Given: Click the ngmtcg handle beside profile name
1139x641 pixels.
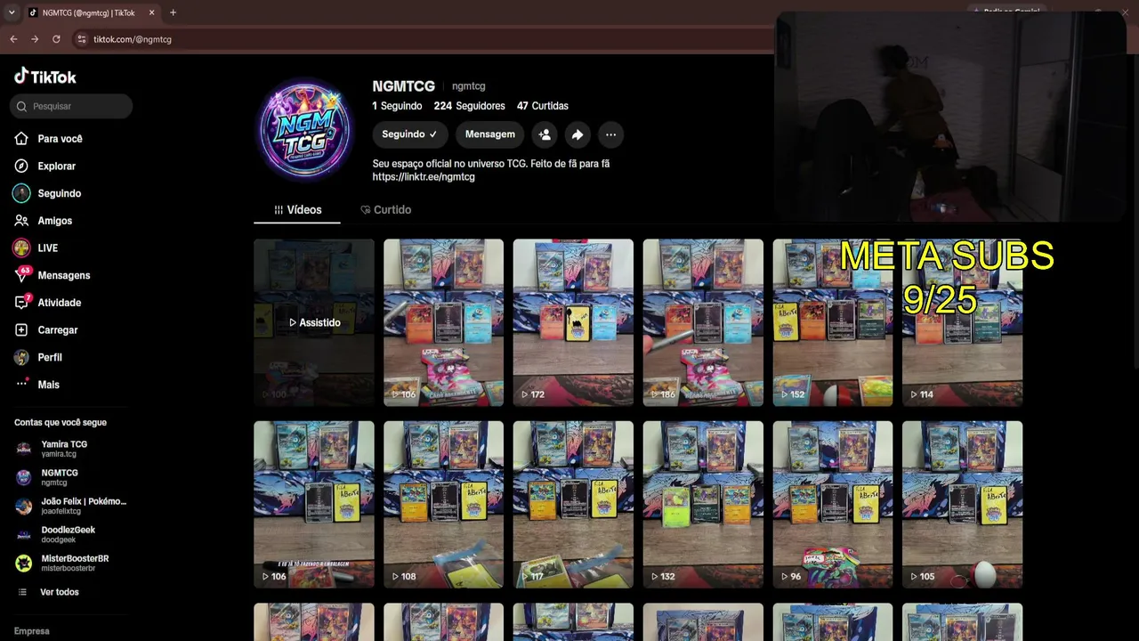Looking at the screenshot, I should 468,86.
